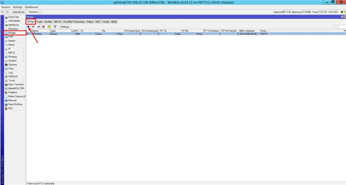Image resolution: width=346 pixels, height=185 pixels.
Task: Expand the MPLS submenu
Action: click(x=15, y=53)
